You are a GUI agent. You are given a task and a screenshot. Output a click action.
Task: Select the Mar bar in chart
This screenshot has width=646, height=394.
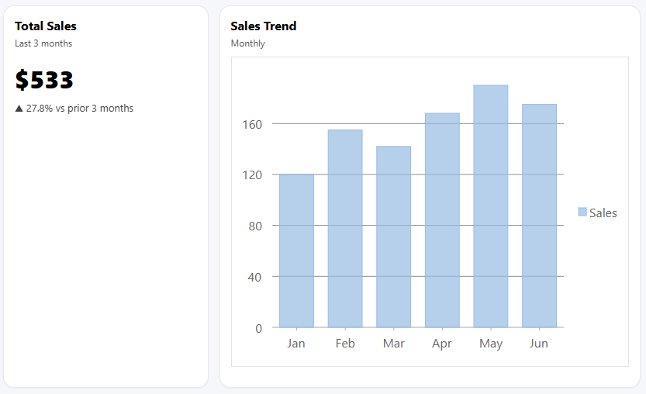(393, 237)
